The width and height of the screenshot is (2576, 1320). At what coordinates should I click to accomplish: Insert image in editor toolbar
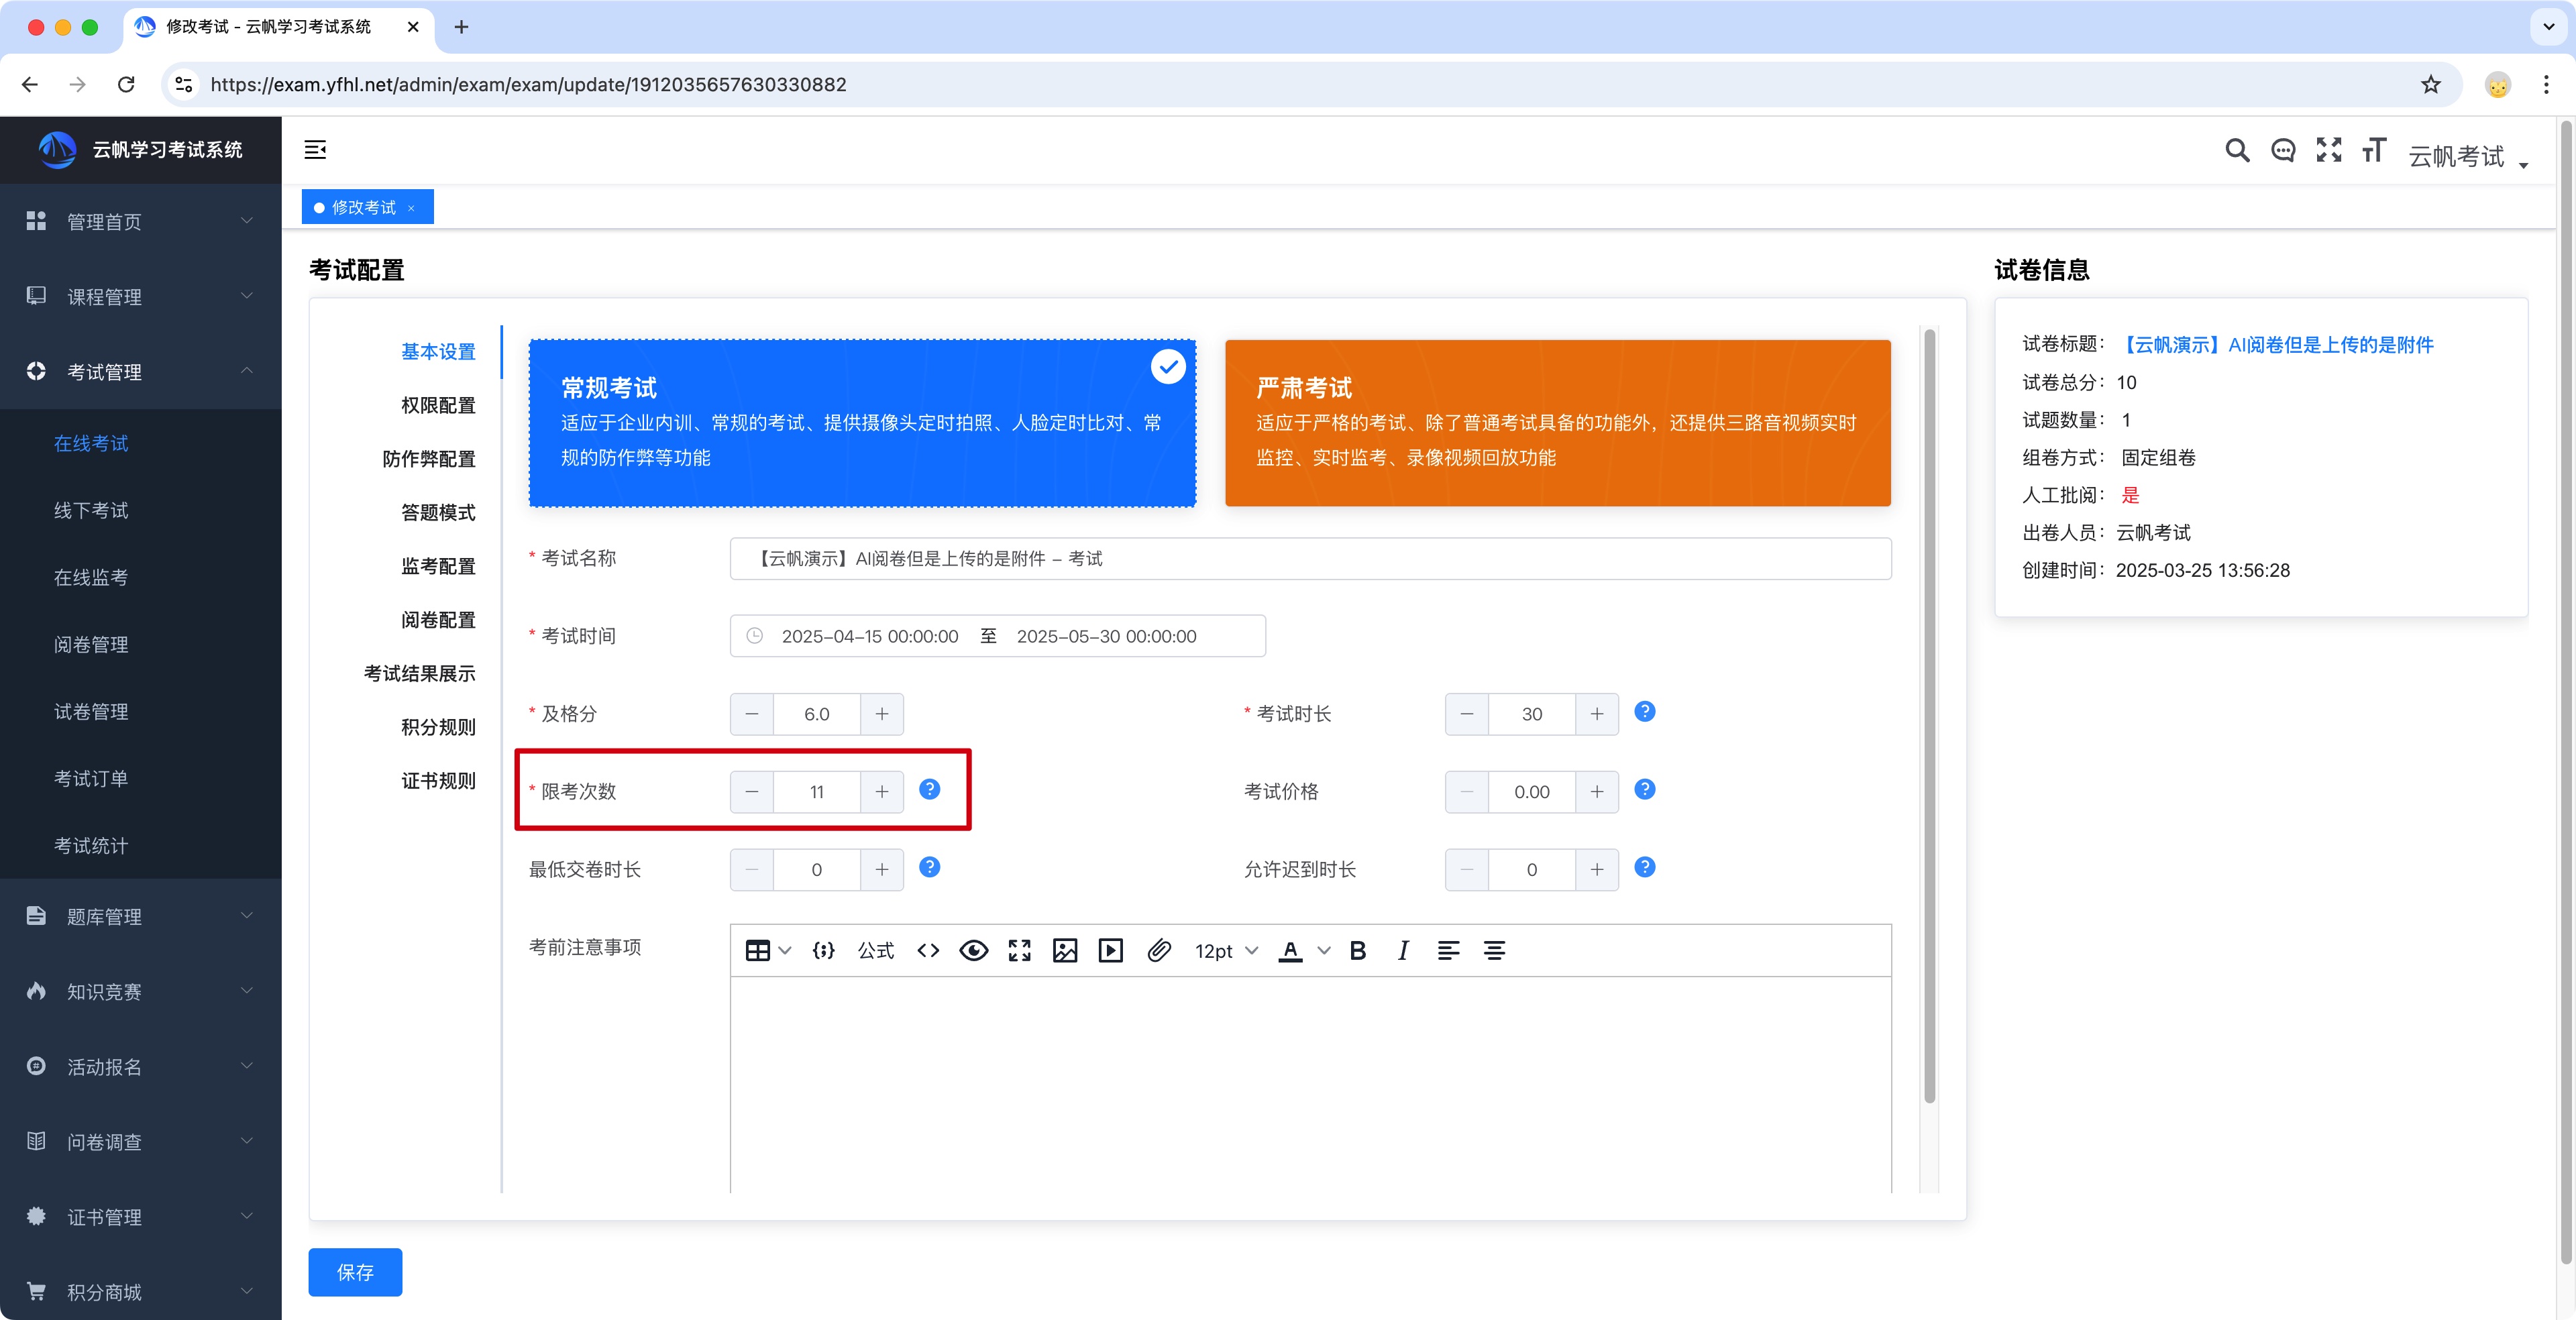point(1065,951)
